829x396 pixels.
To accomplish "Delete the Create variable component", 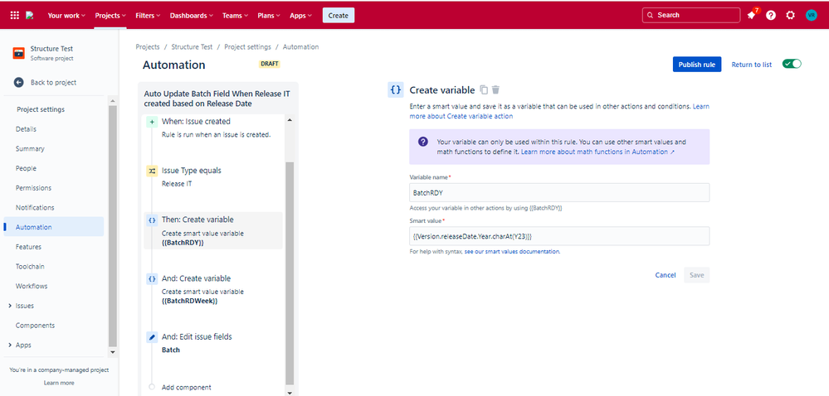I will click(x=495, y=89).
